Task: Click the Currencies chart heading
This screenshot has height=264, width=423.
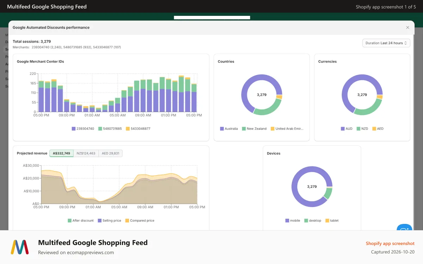Action: (x=327, y=62)
